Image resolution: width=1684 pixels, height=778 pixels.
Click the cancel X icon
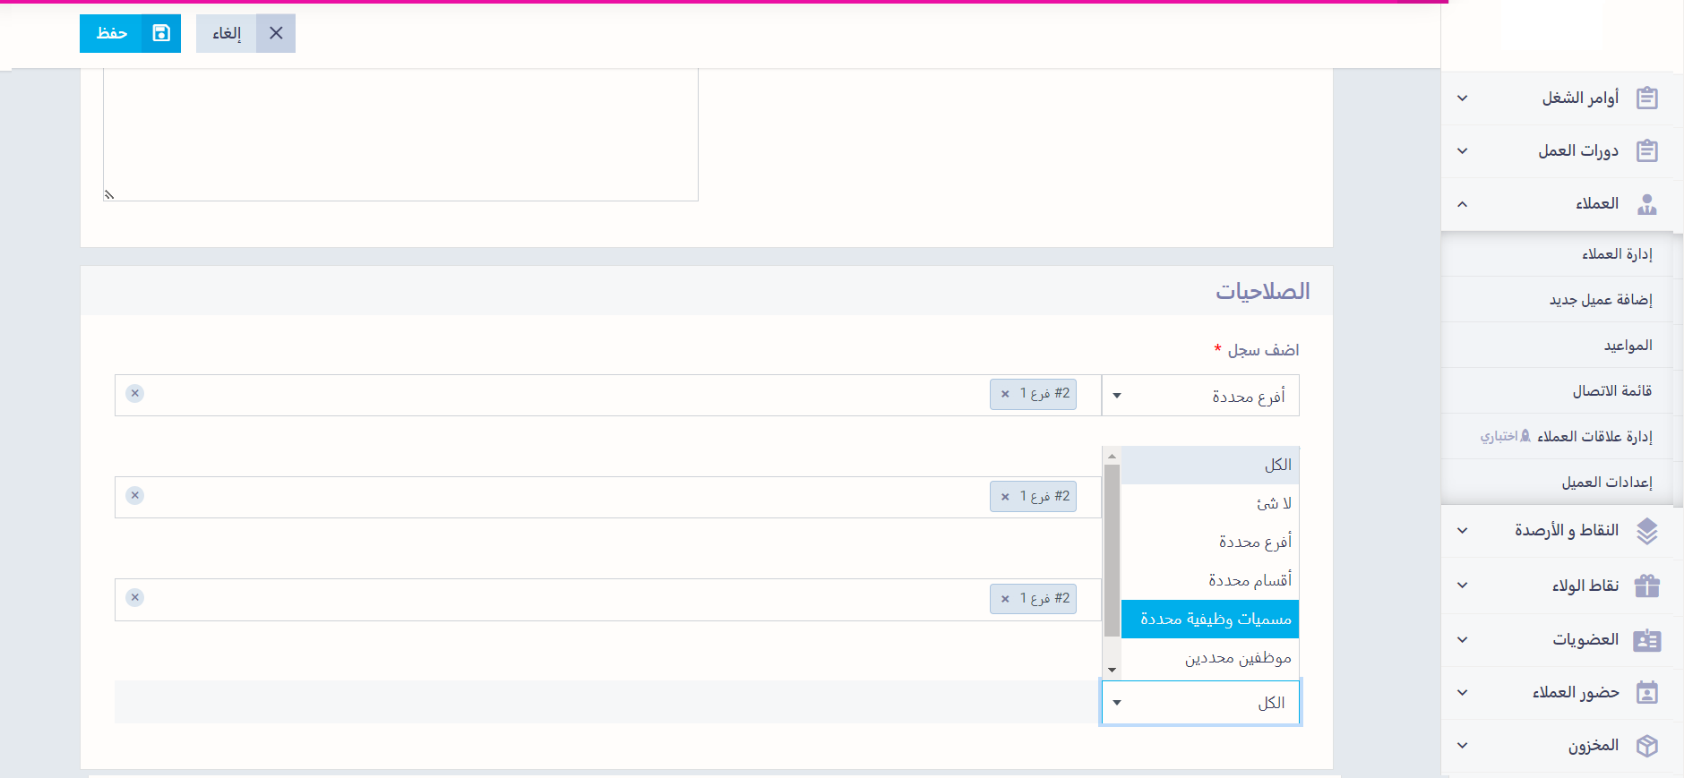coord(276,33)
